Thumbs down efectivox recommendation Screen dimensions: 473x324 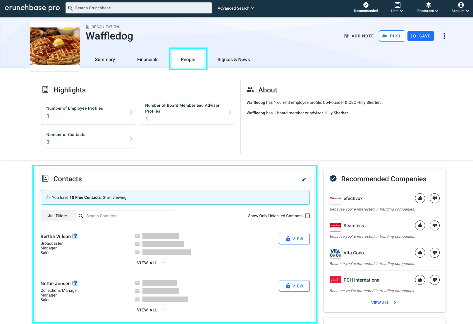tap(435, 198)
